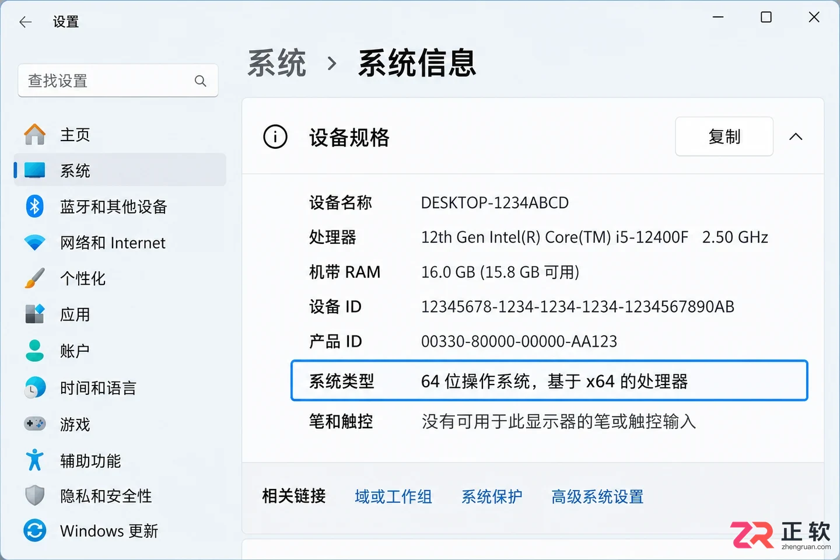Click the 辅助功能 accessibility figure icon

(x=35, y=460)
